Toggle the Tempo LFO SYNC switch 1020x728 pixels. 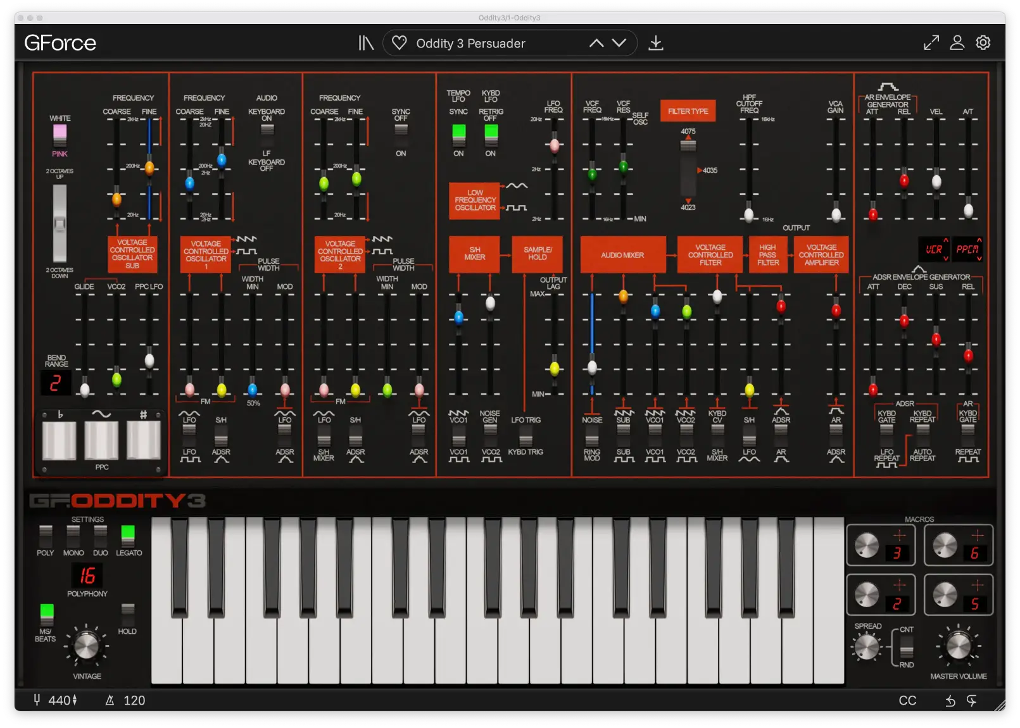[458, 135]
